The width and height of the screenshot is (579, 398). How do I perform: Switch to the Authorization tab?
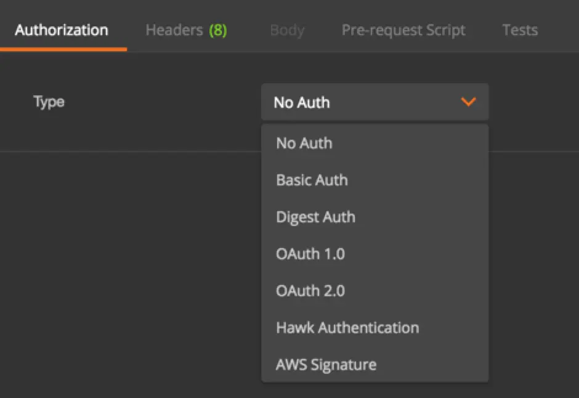[x=62, y=29]
